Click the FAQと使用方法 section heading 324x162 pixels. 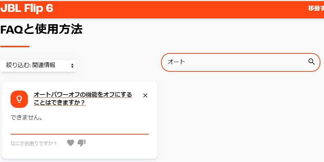click(x=41, y=29)
